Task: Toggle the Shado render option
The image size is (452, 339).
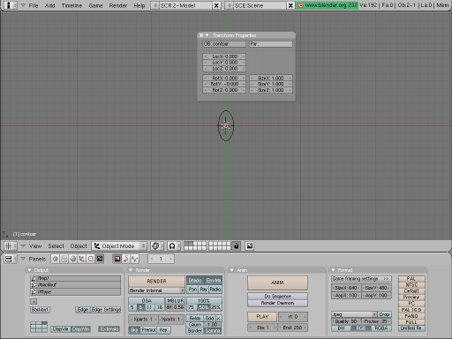Action: pos(195,280)
